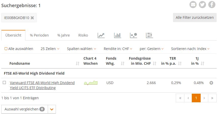Open Vanguard FTSE All-World High Dividend link

click(x=42, y=85)
